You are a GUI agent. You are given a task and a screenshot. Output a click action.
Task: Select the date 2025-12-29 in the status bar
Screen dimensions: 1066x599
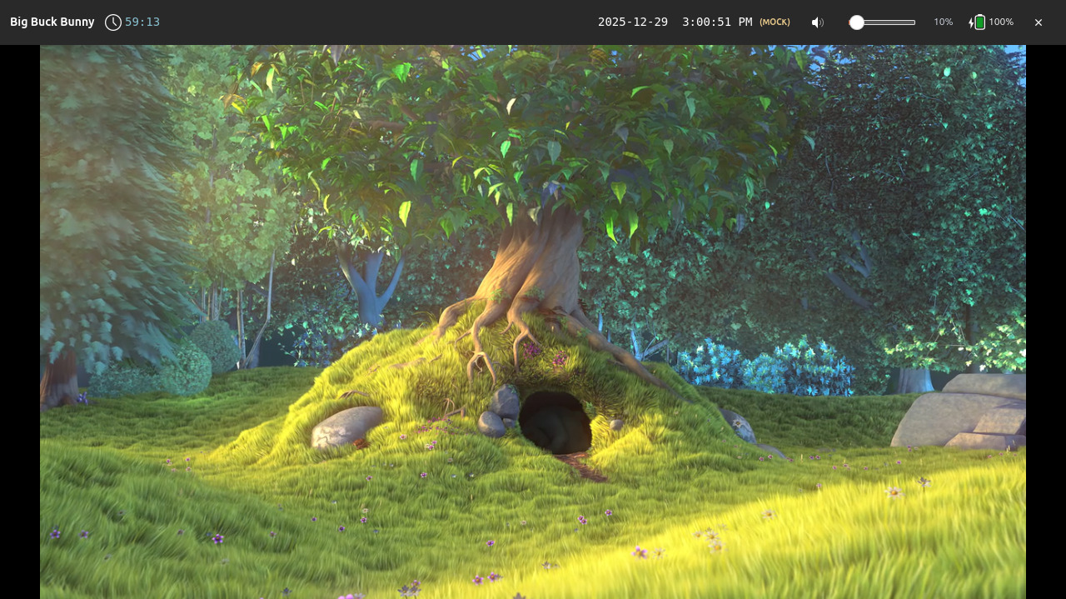(x=633, y=22)
